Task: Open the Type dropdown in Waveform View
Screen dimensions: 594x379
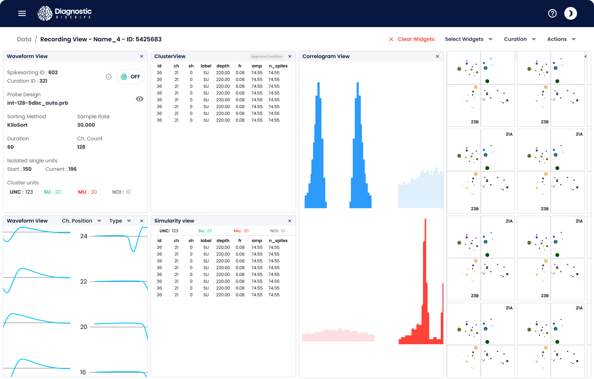Action: pyautogui.click(x=120, y=221)
